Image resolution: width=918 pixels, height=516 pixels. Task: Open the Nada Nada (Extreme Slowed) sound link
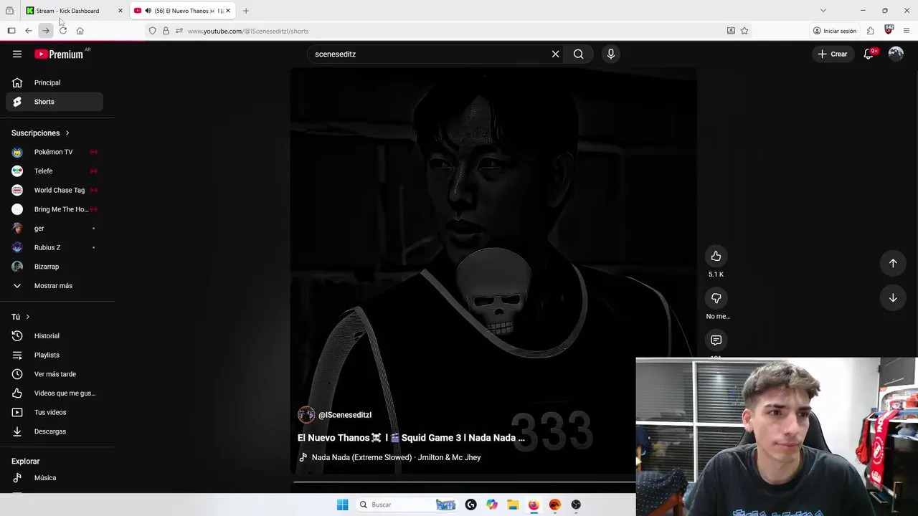[396, 457]
